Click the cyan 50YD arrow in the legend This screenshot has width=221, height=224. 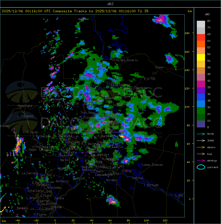pyautogui.click(x=201, y=134)
